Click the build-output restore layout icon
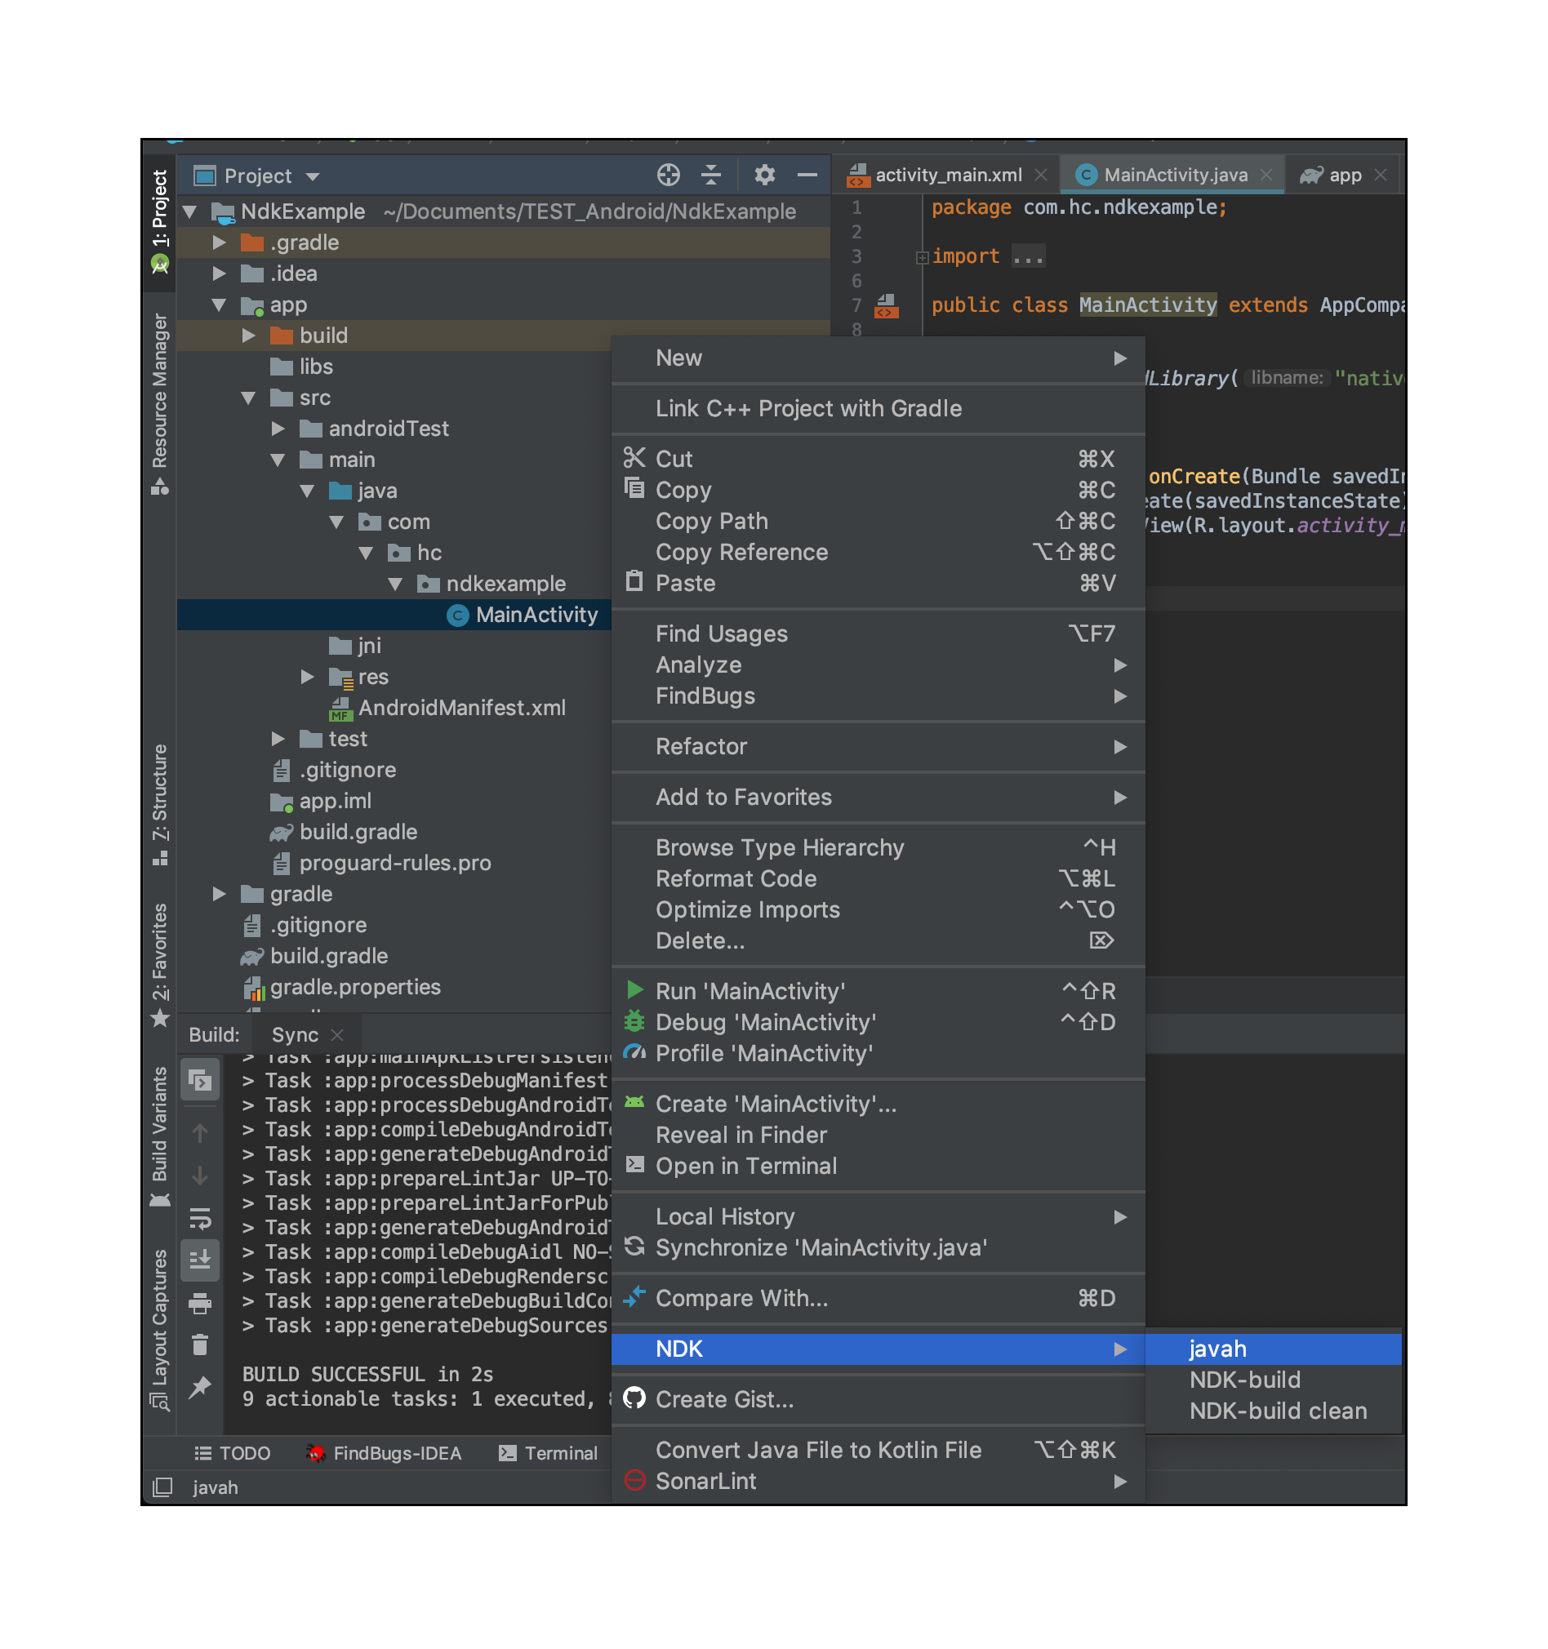This screenshot has height=1649, width=1548. coord(200,1079)
